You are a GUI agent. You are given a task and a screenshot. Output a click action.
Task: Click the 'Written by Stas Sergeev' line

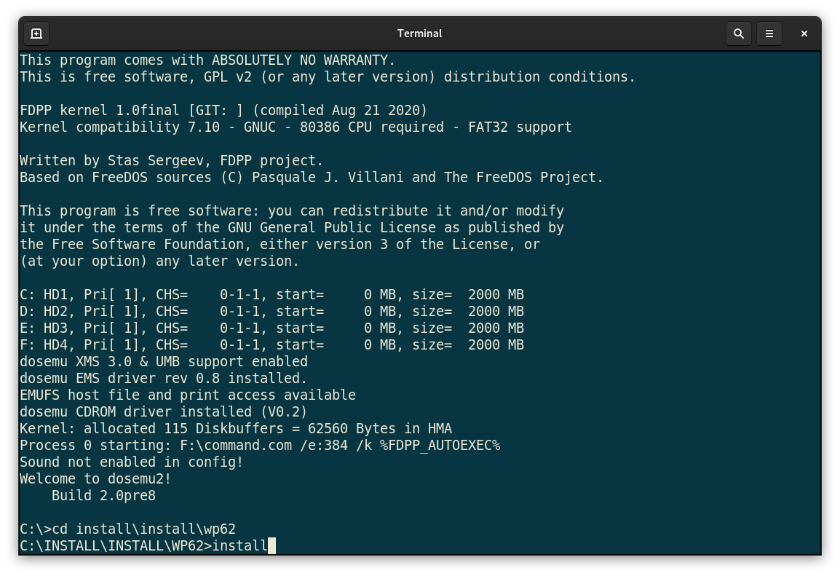[x=171, y=160]
